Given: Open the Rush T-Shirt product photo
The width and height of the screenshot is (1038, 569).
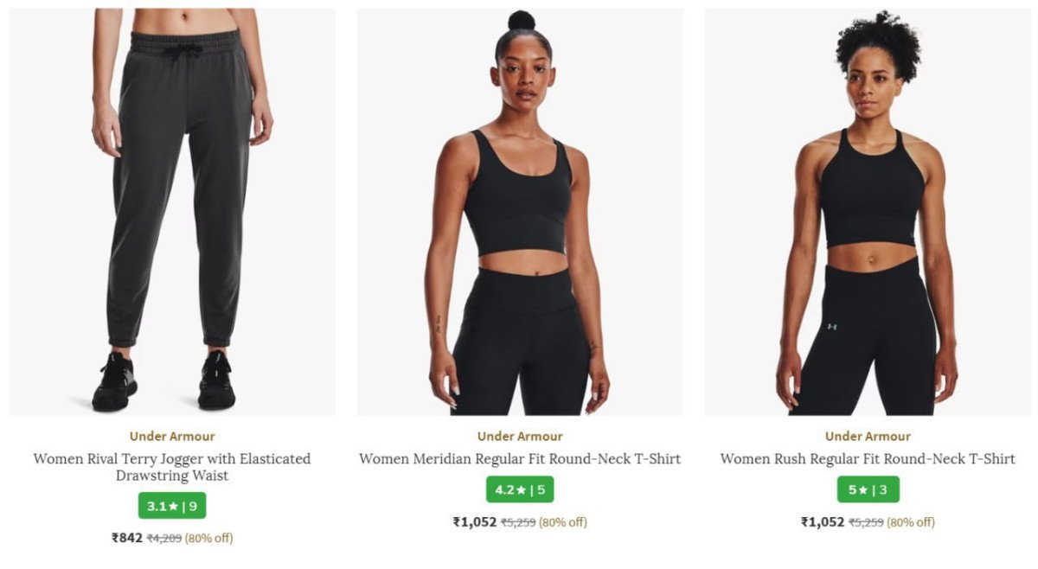Looking at the screenshot, I should [868, 212].
